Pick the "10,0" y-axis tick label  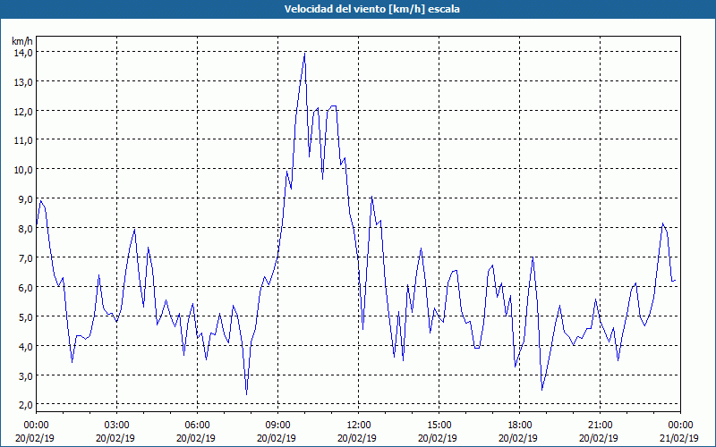23,170
